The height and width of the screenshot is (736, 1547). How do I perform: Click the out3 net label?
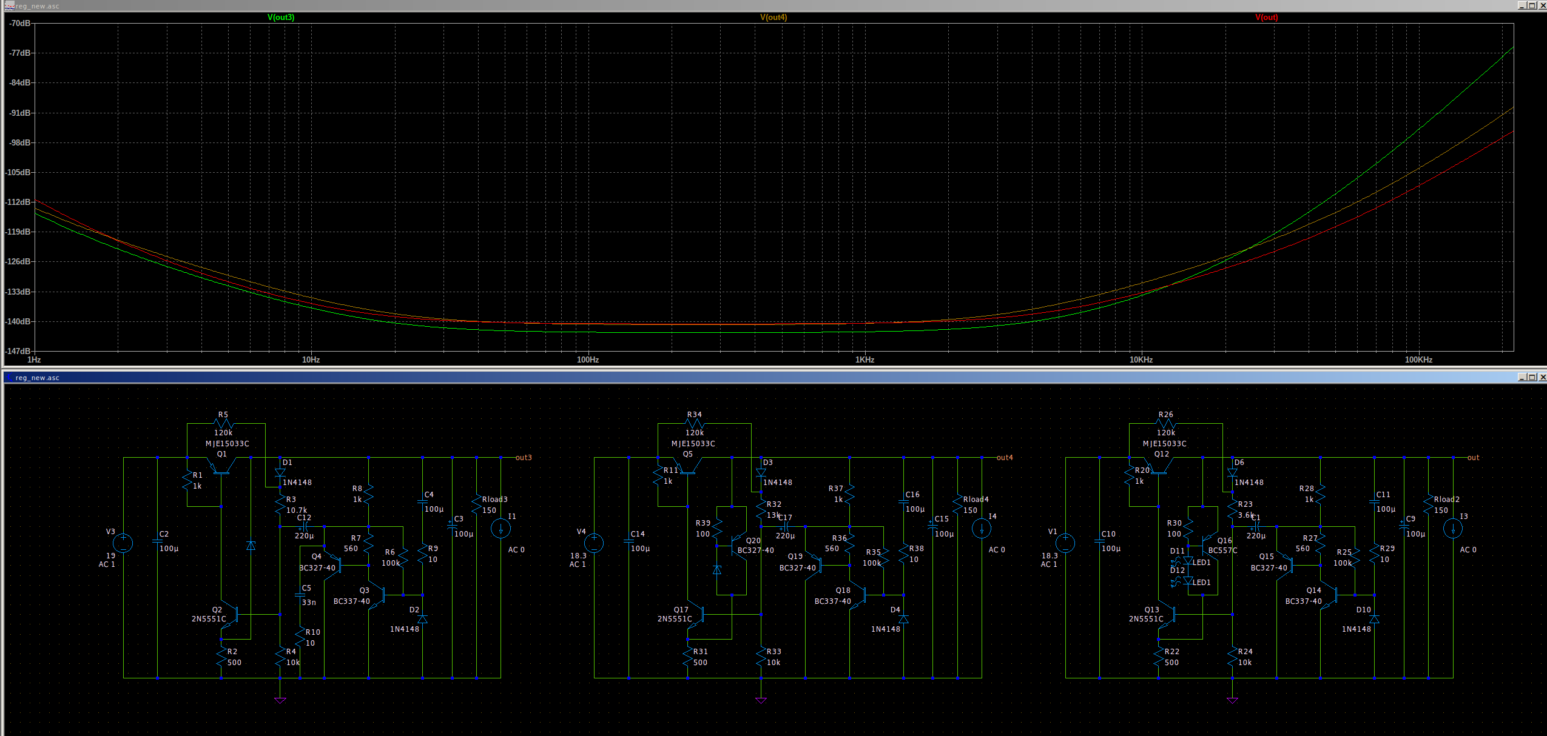(x=523, y=458)
